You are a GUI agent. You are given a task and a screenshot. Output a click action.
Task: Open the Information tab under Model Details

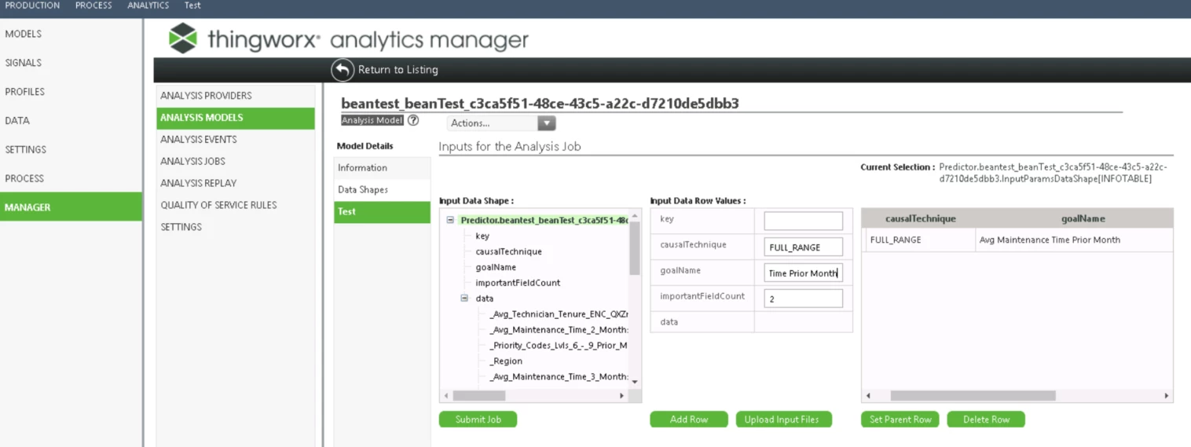(382, 168)
